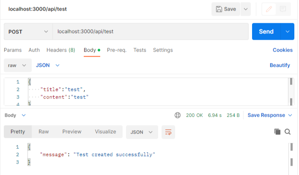
Task: Toggle word wrap icon in response
Action: [168, 132]
